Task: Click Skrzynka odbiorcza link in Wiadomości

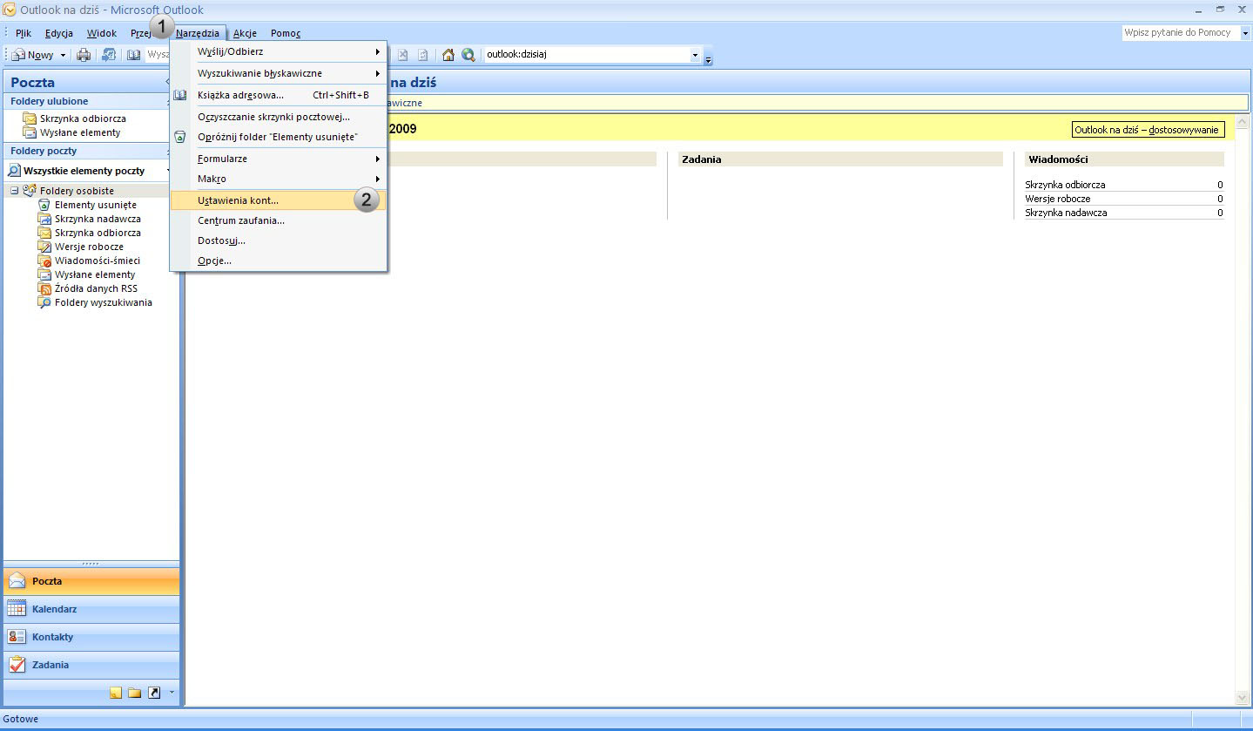Action: pos(1065,185)
